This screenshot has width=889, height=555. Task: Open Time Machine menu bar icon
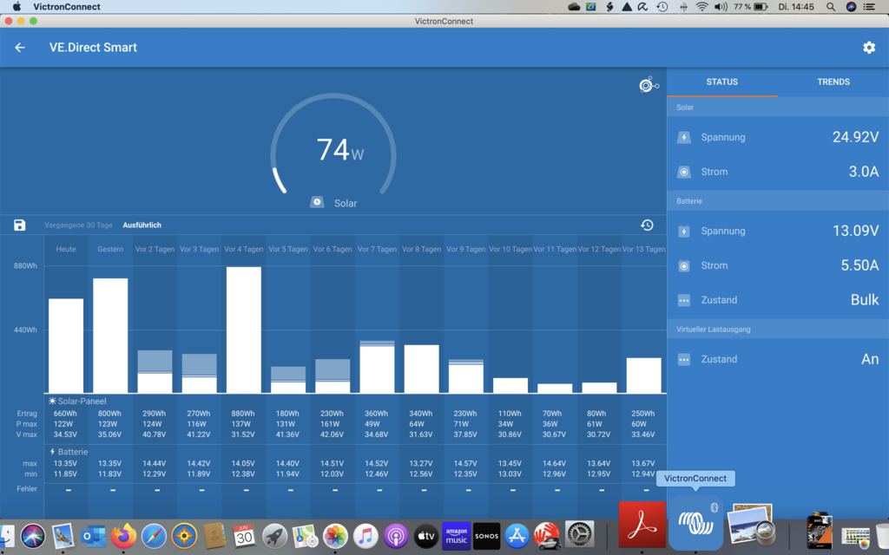[662, 7]
